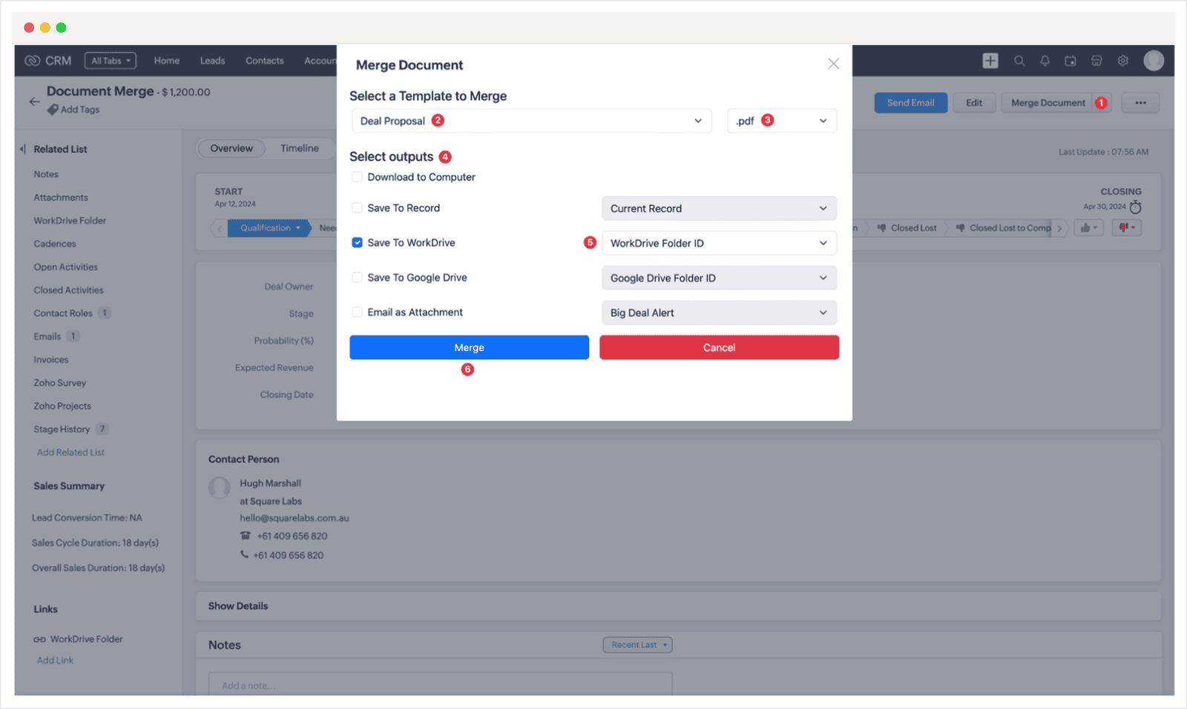Click the red Cancel button
The height and width of the screenshot is (709, 1187).
pos(719,347)
